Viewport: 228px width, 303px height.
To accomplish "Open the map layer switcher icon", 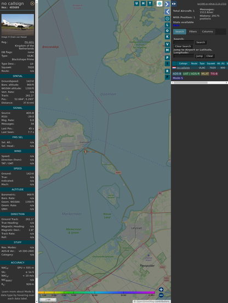I will point(159,3).
